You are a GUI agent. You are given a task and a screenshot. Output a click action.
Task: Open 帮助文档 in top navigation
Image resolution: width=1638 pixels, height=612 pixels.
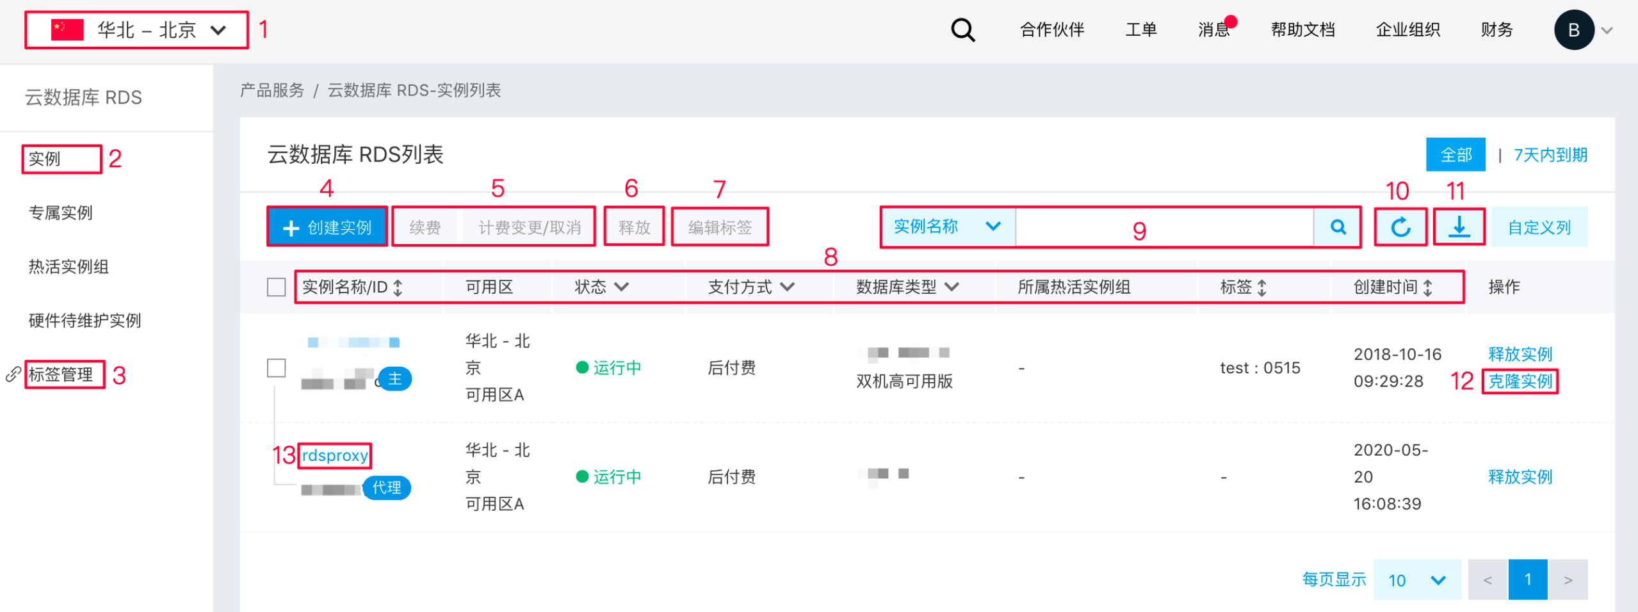(x=1302, y=30)
